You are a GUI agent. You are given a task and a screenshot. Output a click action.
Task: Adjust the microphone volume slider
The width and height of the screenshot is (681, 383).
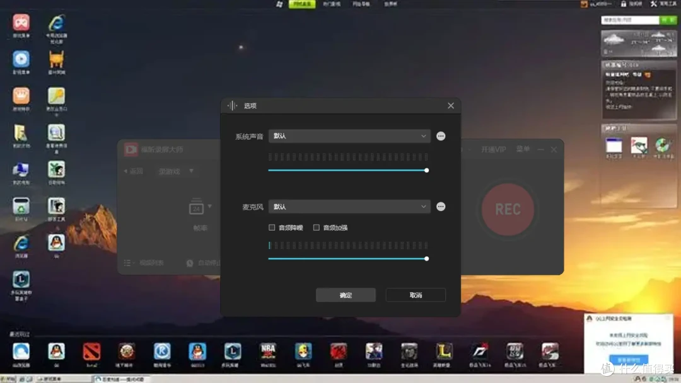pyautogui.click(x=348, y=259)
